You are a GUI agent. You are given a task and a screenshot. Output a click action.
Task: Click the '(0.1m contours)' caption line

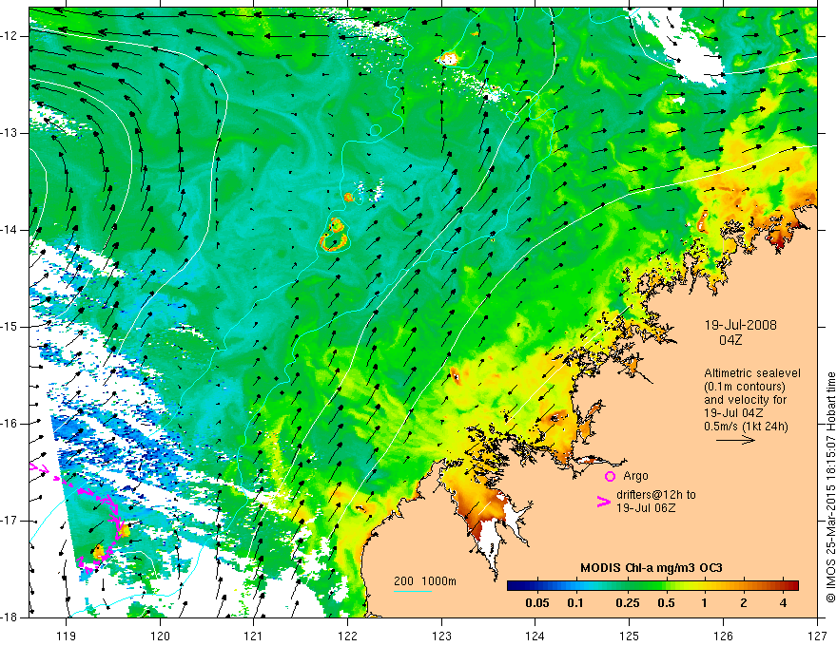click(x=745, y=387)
